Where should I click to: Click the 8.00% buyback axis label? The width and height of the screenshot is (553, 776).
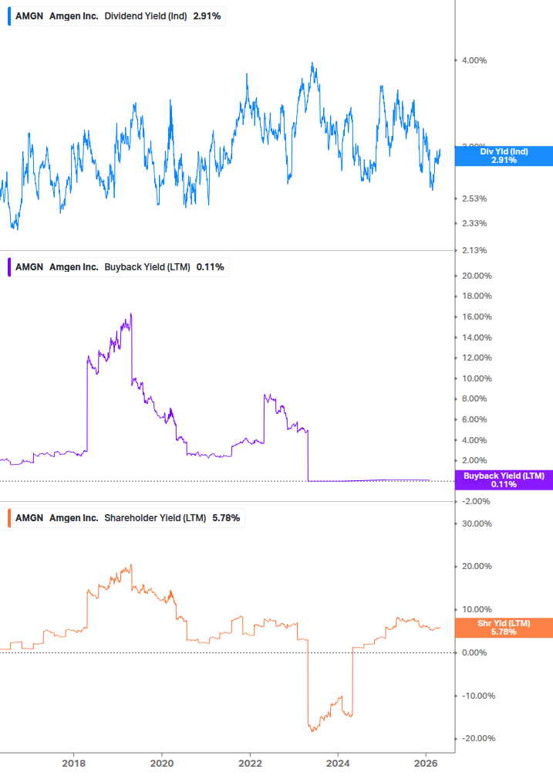point(474,399)
